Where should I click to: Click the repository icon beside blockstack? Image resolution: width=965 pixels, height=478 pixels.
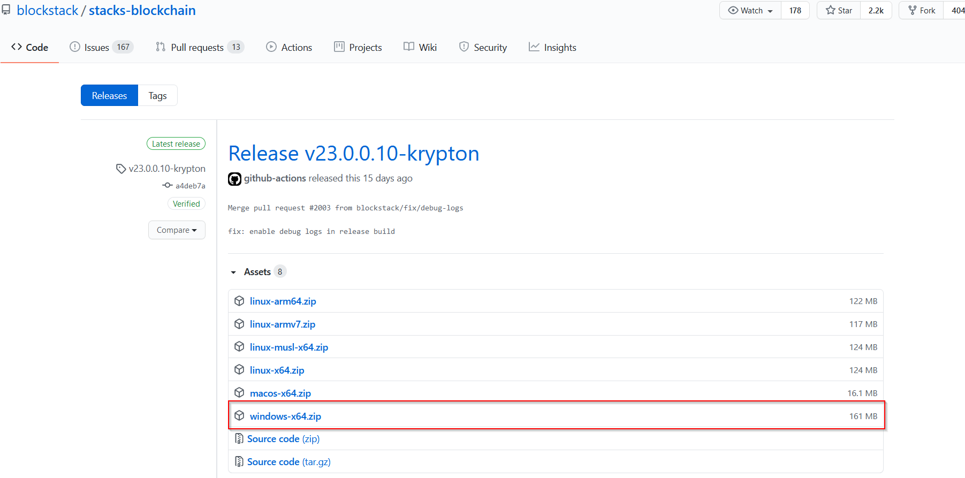point(6,10)
